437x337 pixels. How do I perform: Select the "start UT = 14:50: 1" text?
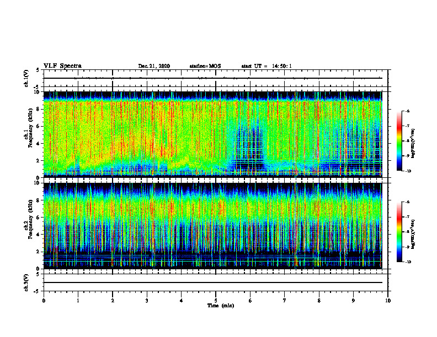pyautogui.click(x=267, y=66)
